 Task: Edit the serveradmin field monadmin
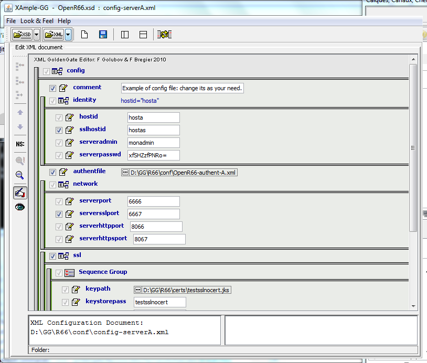pos(154,143)
